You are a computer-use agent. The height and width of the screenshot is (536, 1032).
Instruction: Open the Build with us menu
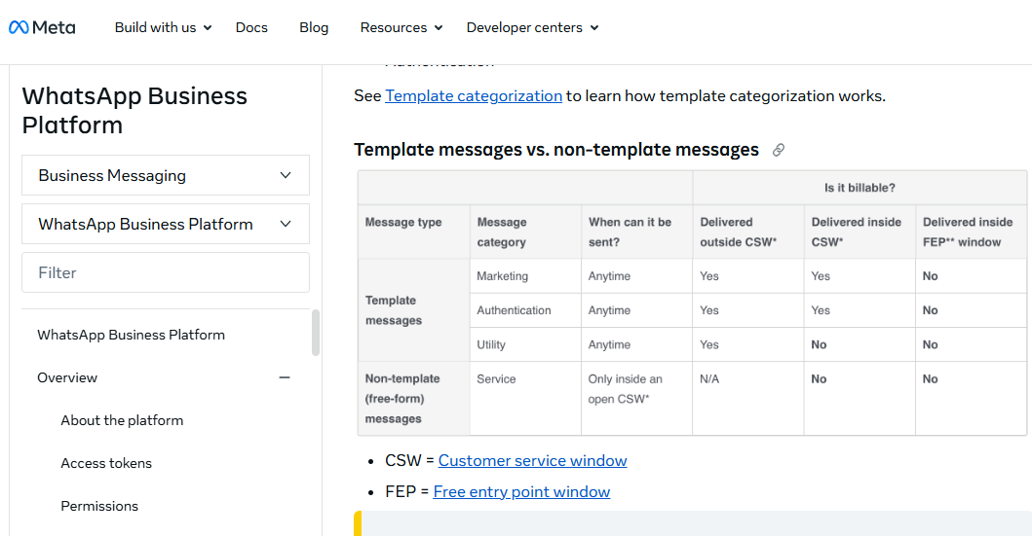coord(163,27)
